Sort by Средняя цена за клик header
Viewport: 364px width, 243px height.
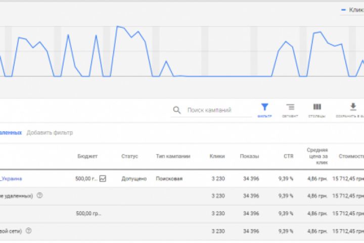coord(317,156)
